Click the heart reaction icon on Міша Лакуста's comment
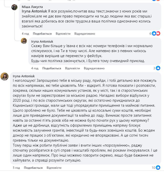This screenshot has height=172, width=164. coord(158,33)
